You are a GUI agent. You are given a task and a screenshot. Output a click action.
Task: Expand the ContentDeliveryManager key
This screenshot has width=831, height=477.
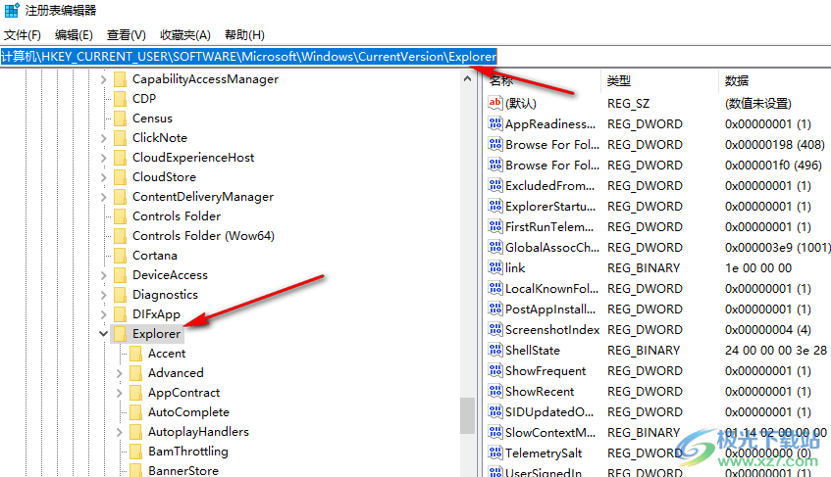click(x=104, y=197)
